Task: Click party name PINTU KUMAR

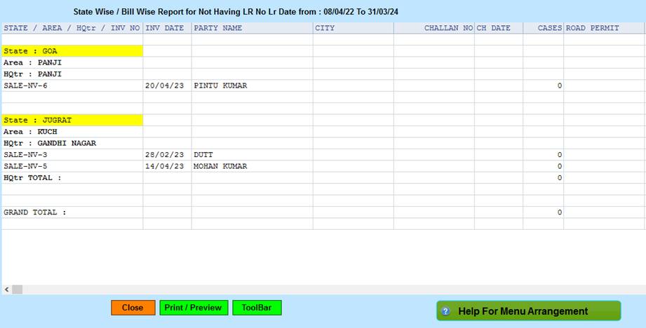Action: click(x=220, y=86)
